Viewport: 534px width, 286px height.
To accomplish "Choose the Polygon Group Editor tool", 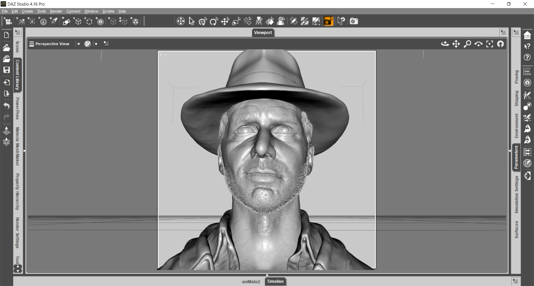I will click(316, 21).
